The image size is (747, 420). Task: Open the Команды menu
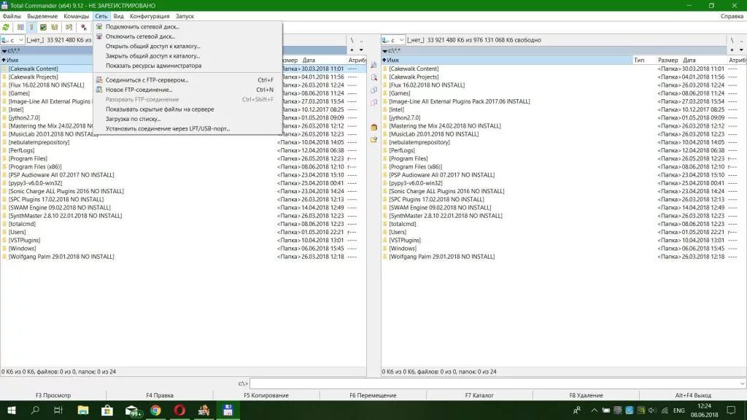point(76,16)
